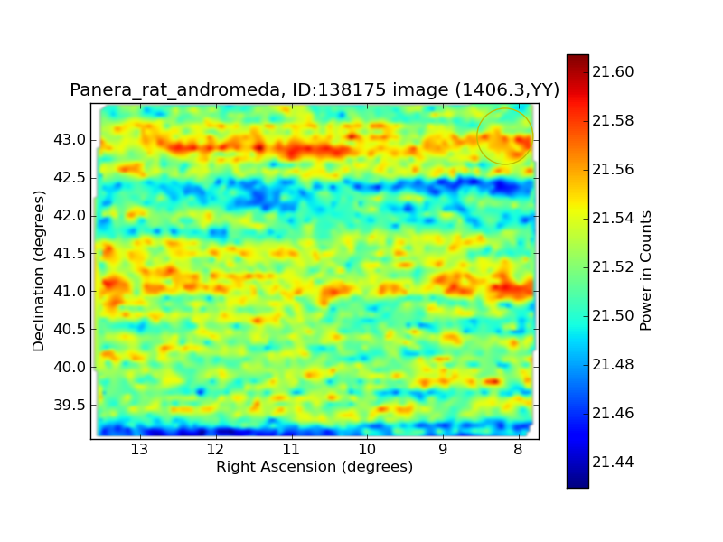This screenshot has width=723, height=542.
Task: Click the 12 right ascension tick label
Action: point(215,449)
